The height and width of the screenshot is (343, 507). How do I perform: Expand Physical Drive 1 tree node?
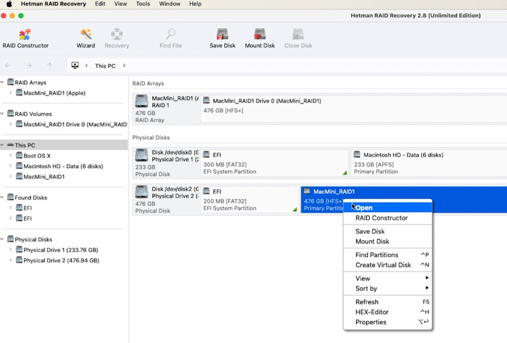click(10, 250)
